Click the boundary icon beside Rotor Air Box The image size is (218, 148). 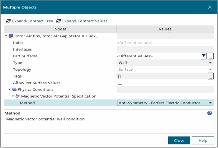(x=11, y=36)
